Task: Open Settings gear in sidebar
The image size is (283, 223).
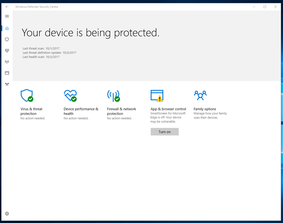Action: coord(7,214)
